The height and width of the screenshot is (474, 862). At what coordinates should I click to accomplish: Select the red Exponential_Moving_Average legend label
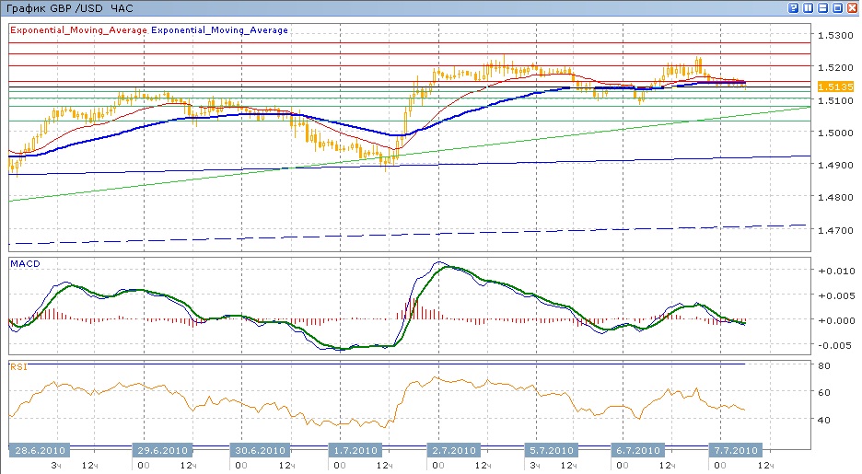pos(78,30)
